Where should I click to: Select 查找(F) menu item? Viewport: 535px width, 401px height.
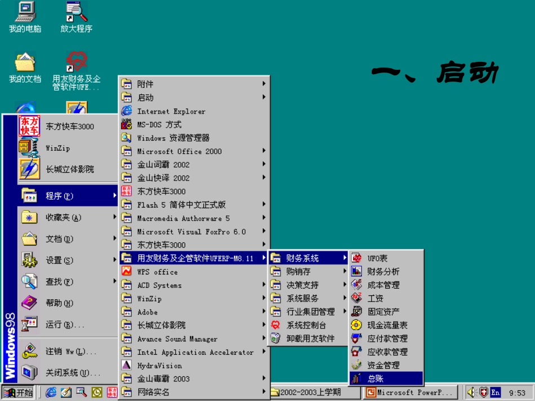coord(68,281)
